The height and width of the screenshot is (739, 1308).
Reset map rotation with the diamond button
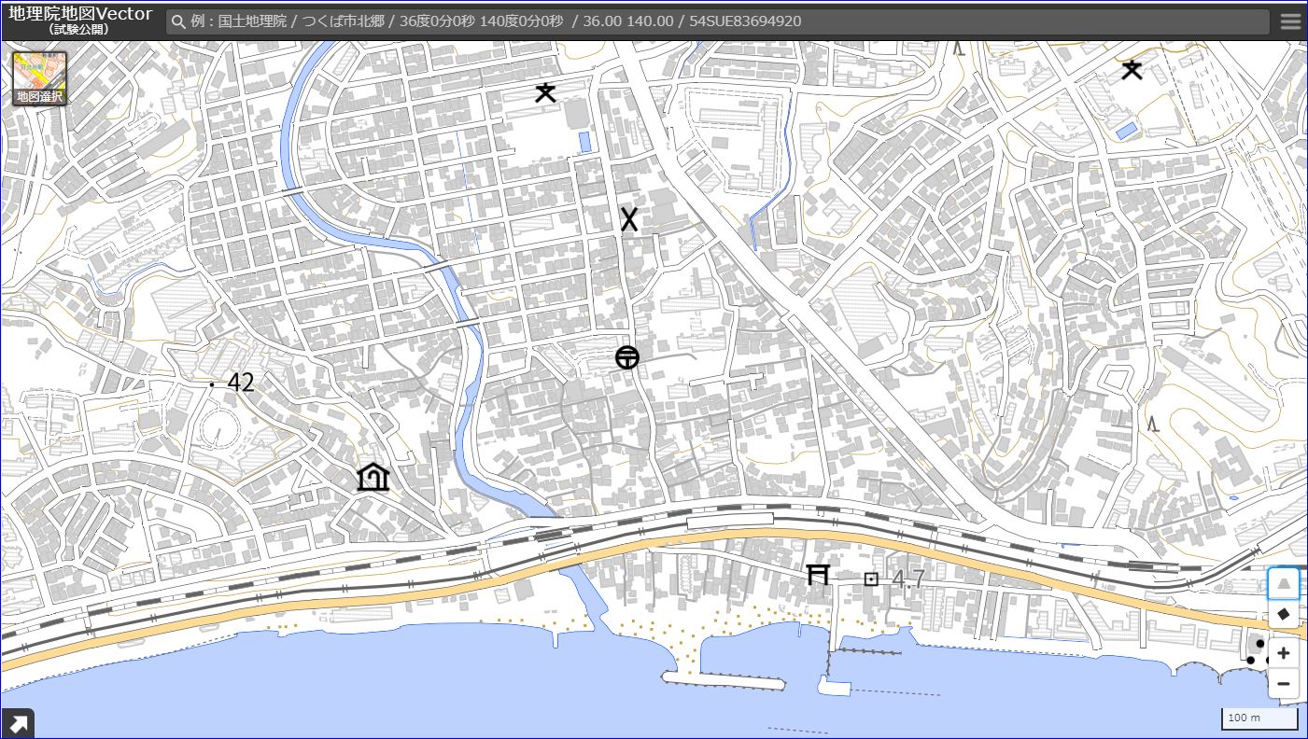(x=1284, y=614)
